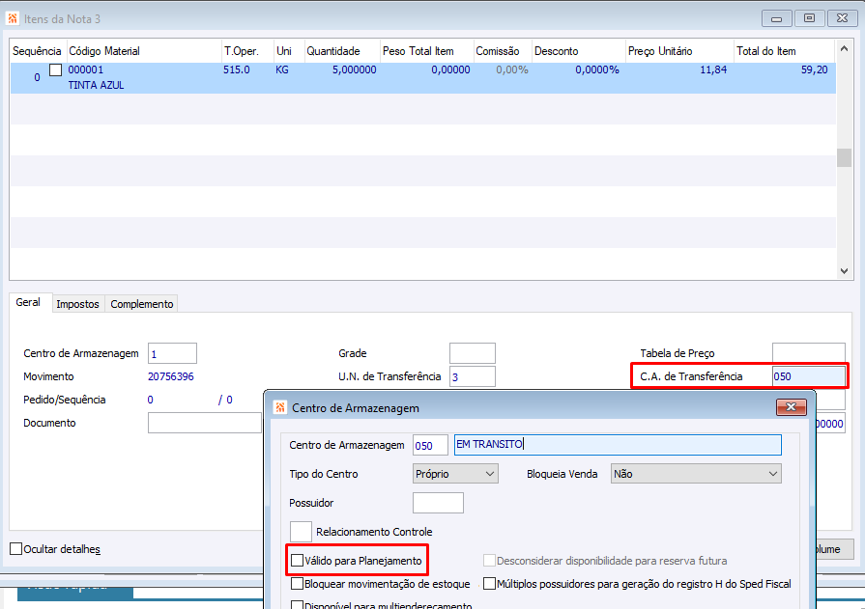Open the Impostos tab
The image size is (865, 609).
(77, 304)
